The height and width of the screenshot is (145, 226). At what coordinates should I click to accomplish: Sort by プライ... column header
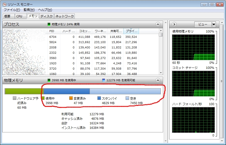coord(131,31)
